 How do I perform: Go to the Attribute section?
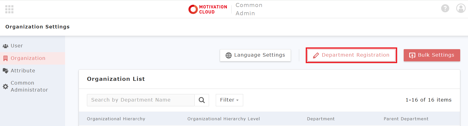click(x=23, y=71)
